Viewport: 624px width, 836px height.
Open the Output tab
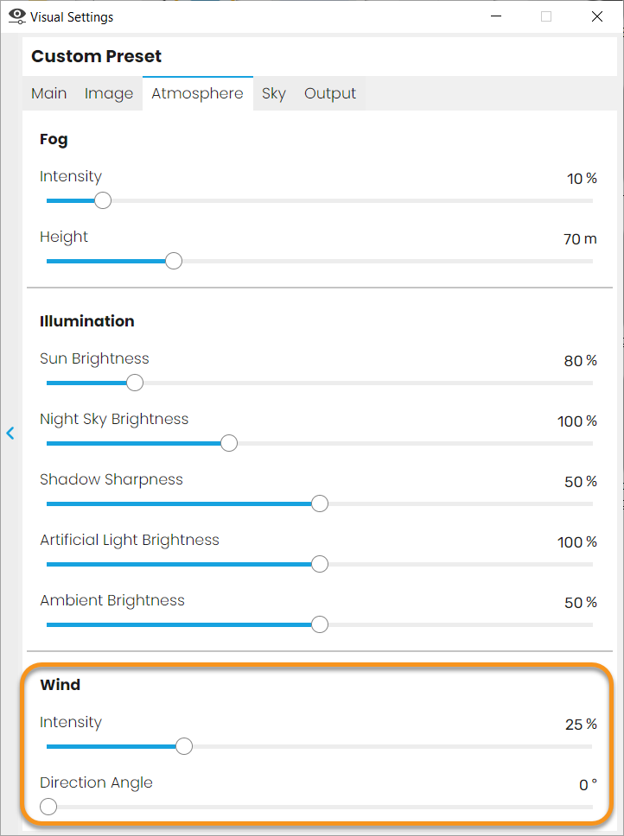(330, 93)
